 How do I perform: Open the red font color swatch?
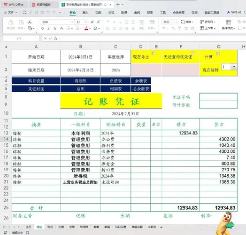pyautogui.click(x=86, y=28)
